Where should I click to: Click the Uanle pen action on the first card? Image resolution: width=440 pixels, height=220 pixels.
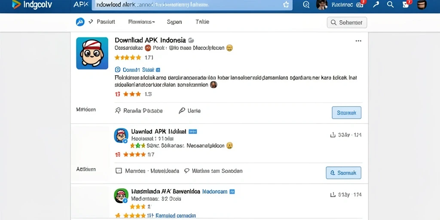(x=189, y=111)
